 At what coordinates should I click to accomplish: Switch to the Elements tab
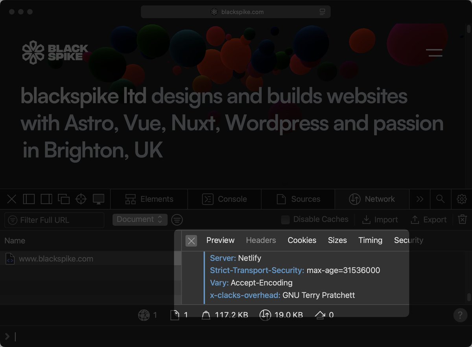point(149,199)
